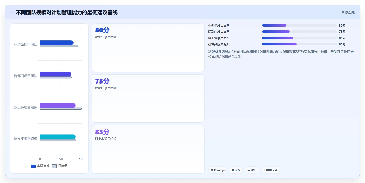This screenshot has width=365, height=183.
Task: Click the 跨部门项目团队 progress bar
Action: (x=299, y=32)
